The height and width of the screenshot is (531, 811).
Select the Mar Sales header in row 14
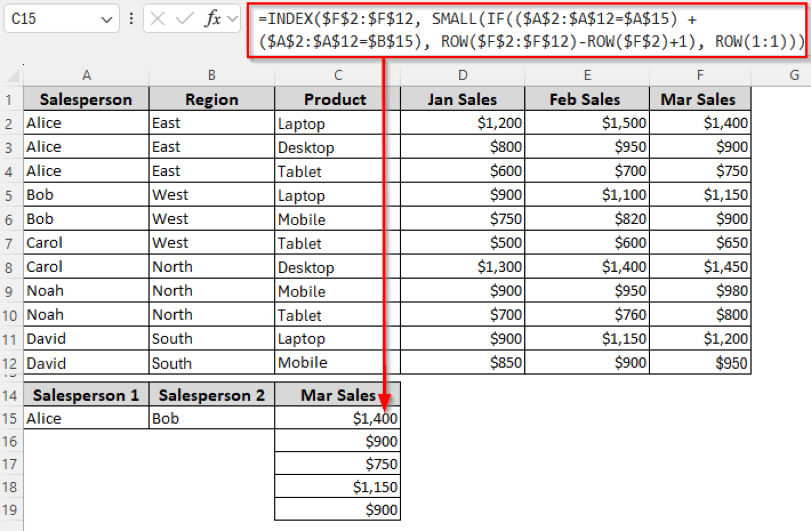click(337, 394)
